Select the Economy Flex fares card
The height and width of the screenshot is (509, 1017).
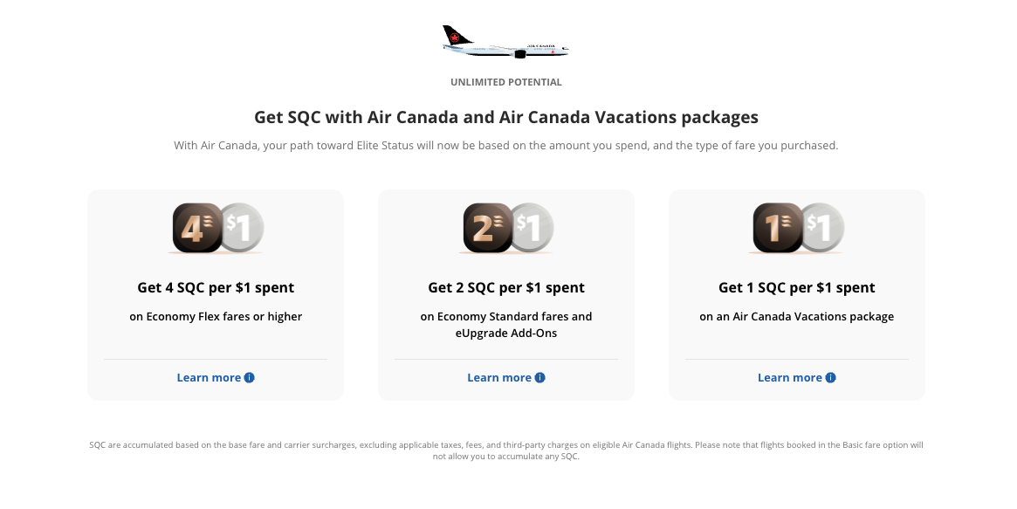pos(215,295)
